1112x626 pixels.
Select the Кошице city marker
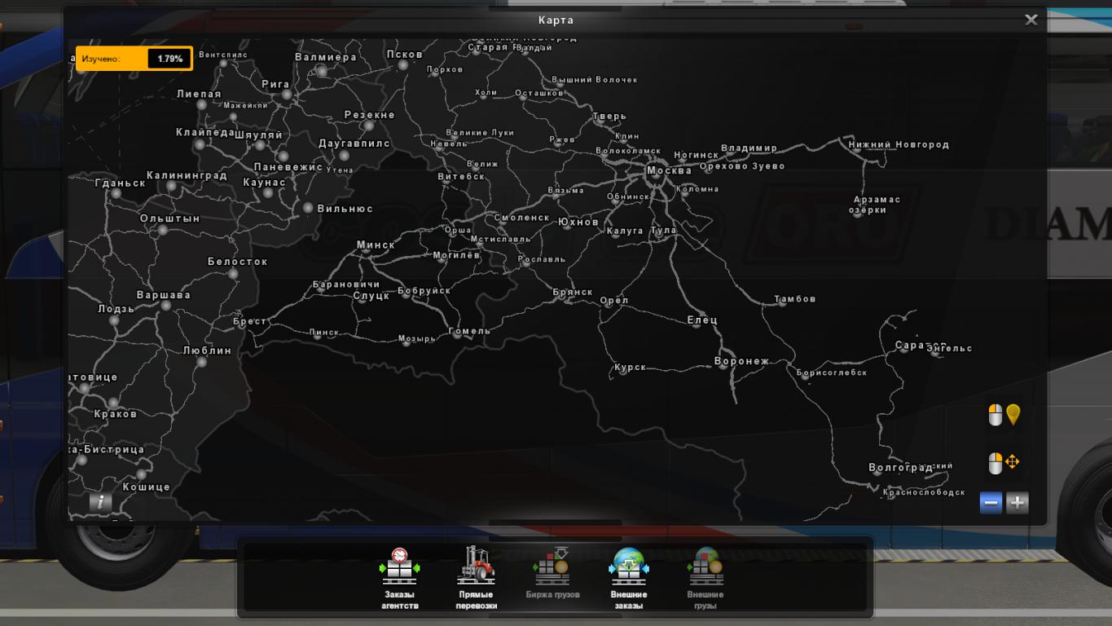click(142, 474)
